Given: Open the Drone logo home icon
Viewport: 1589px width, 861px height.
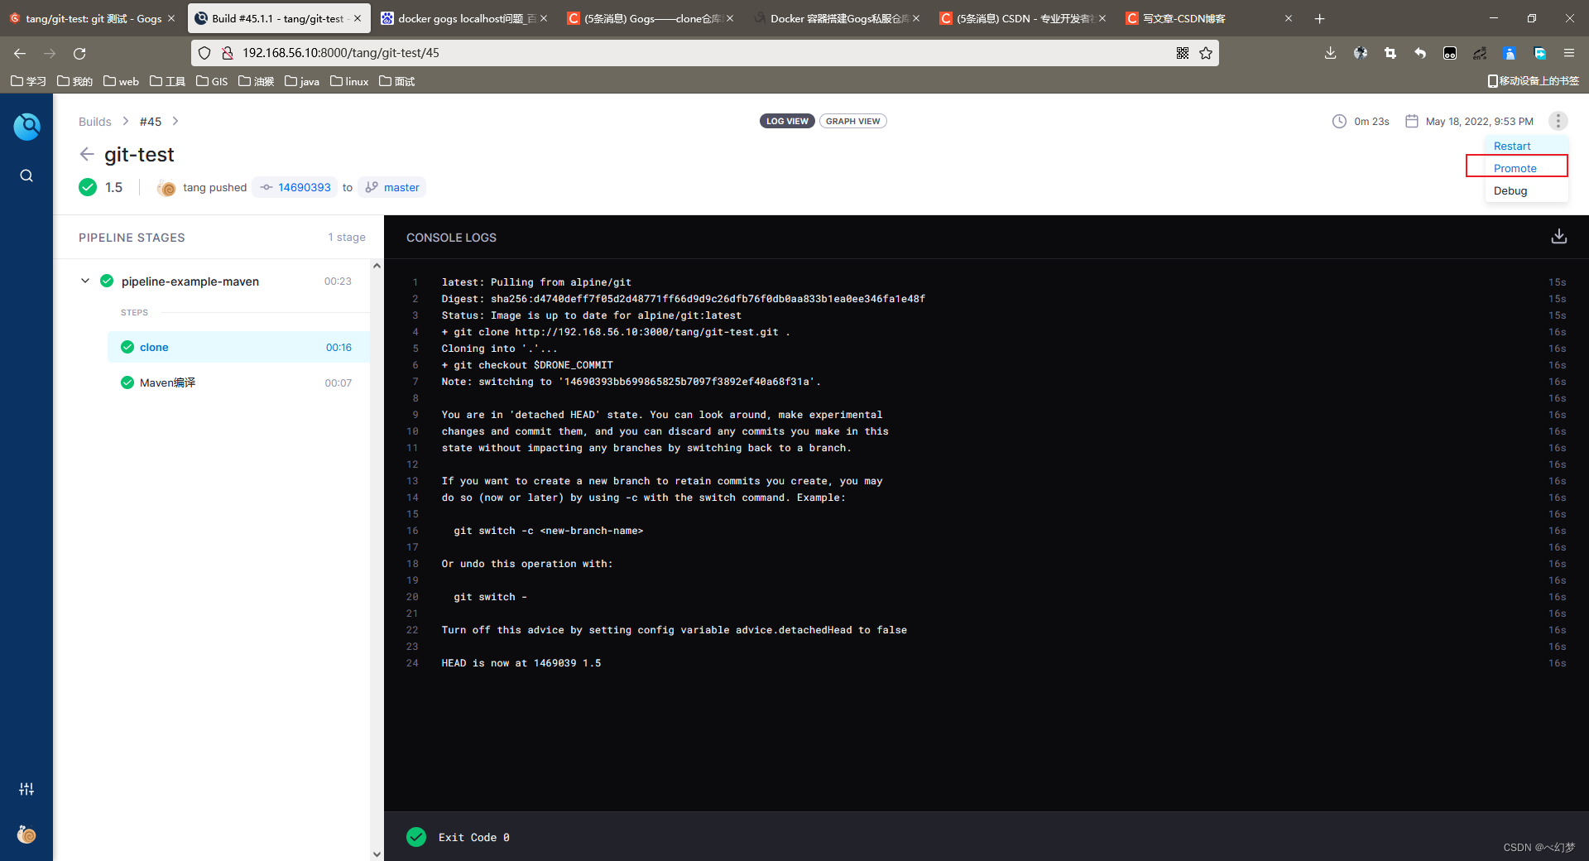Looking at the screenshot, I should (26, 126).
